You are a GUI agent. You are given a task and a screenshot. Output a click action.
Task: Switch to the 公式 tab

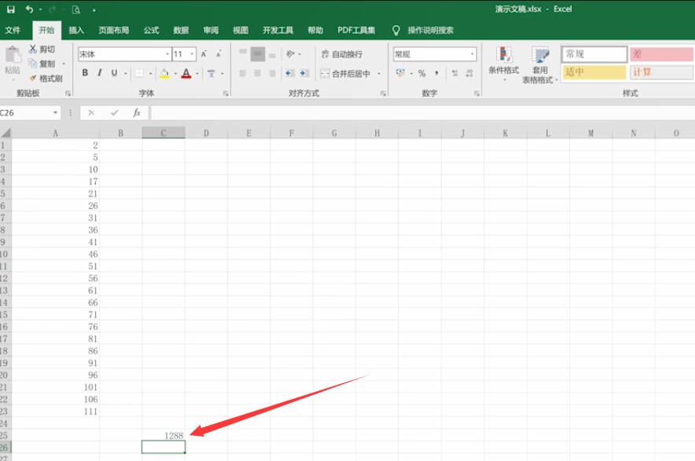(x=151, y=30)
